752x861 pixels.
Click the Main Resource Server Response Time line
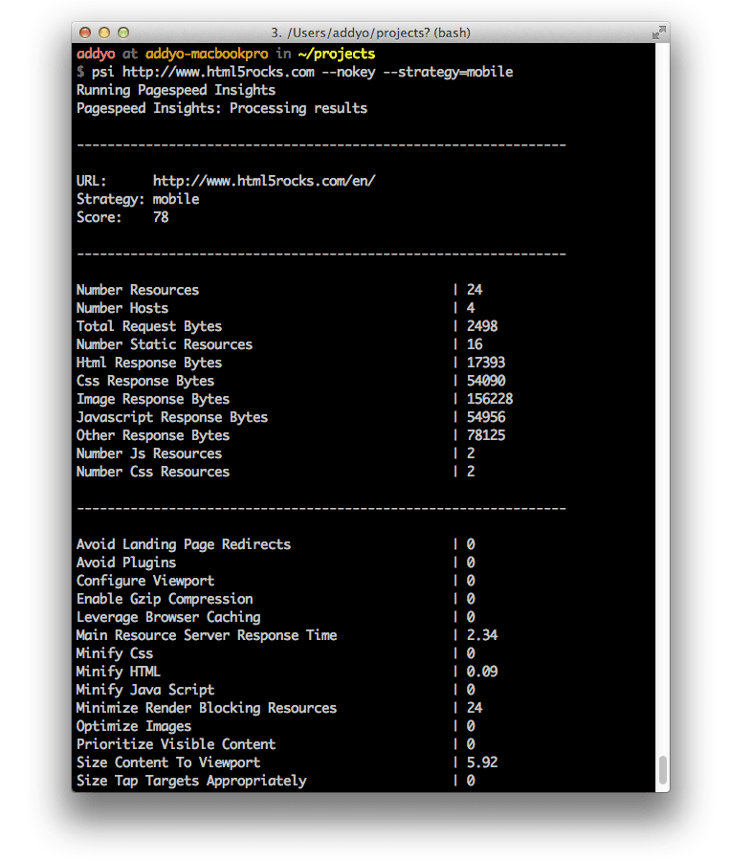(x=207, y=635)
